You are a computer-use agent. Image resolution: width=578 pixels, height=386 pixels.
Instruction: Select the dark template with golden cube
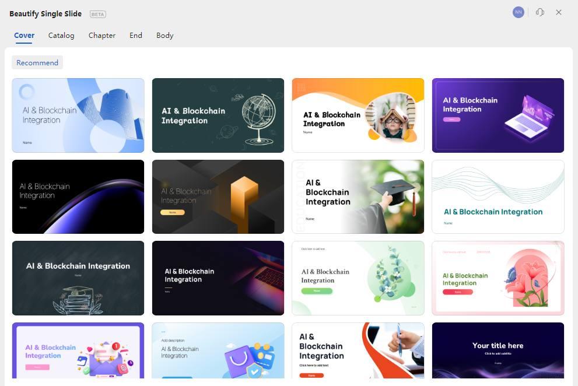(218, 196)
